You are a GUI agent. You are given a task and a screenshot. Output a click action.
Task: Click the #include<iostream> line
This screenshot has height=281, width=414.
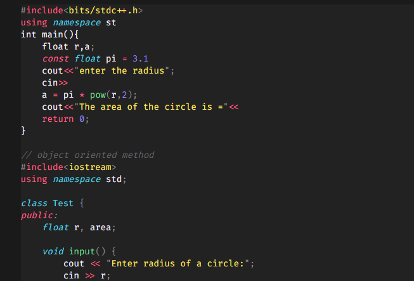[x=68, y=167]
